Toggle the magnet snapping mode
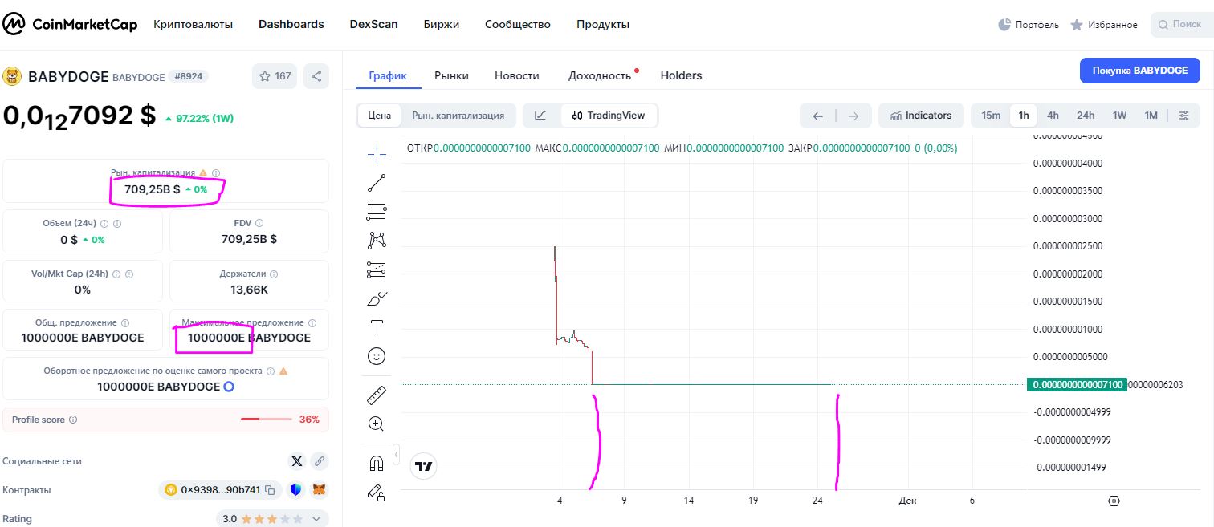1214x527 pixels. (377, 463)
